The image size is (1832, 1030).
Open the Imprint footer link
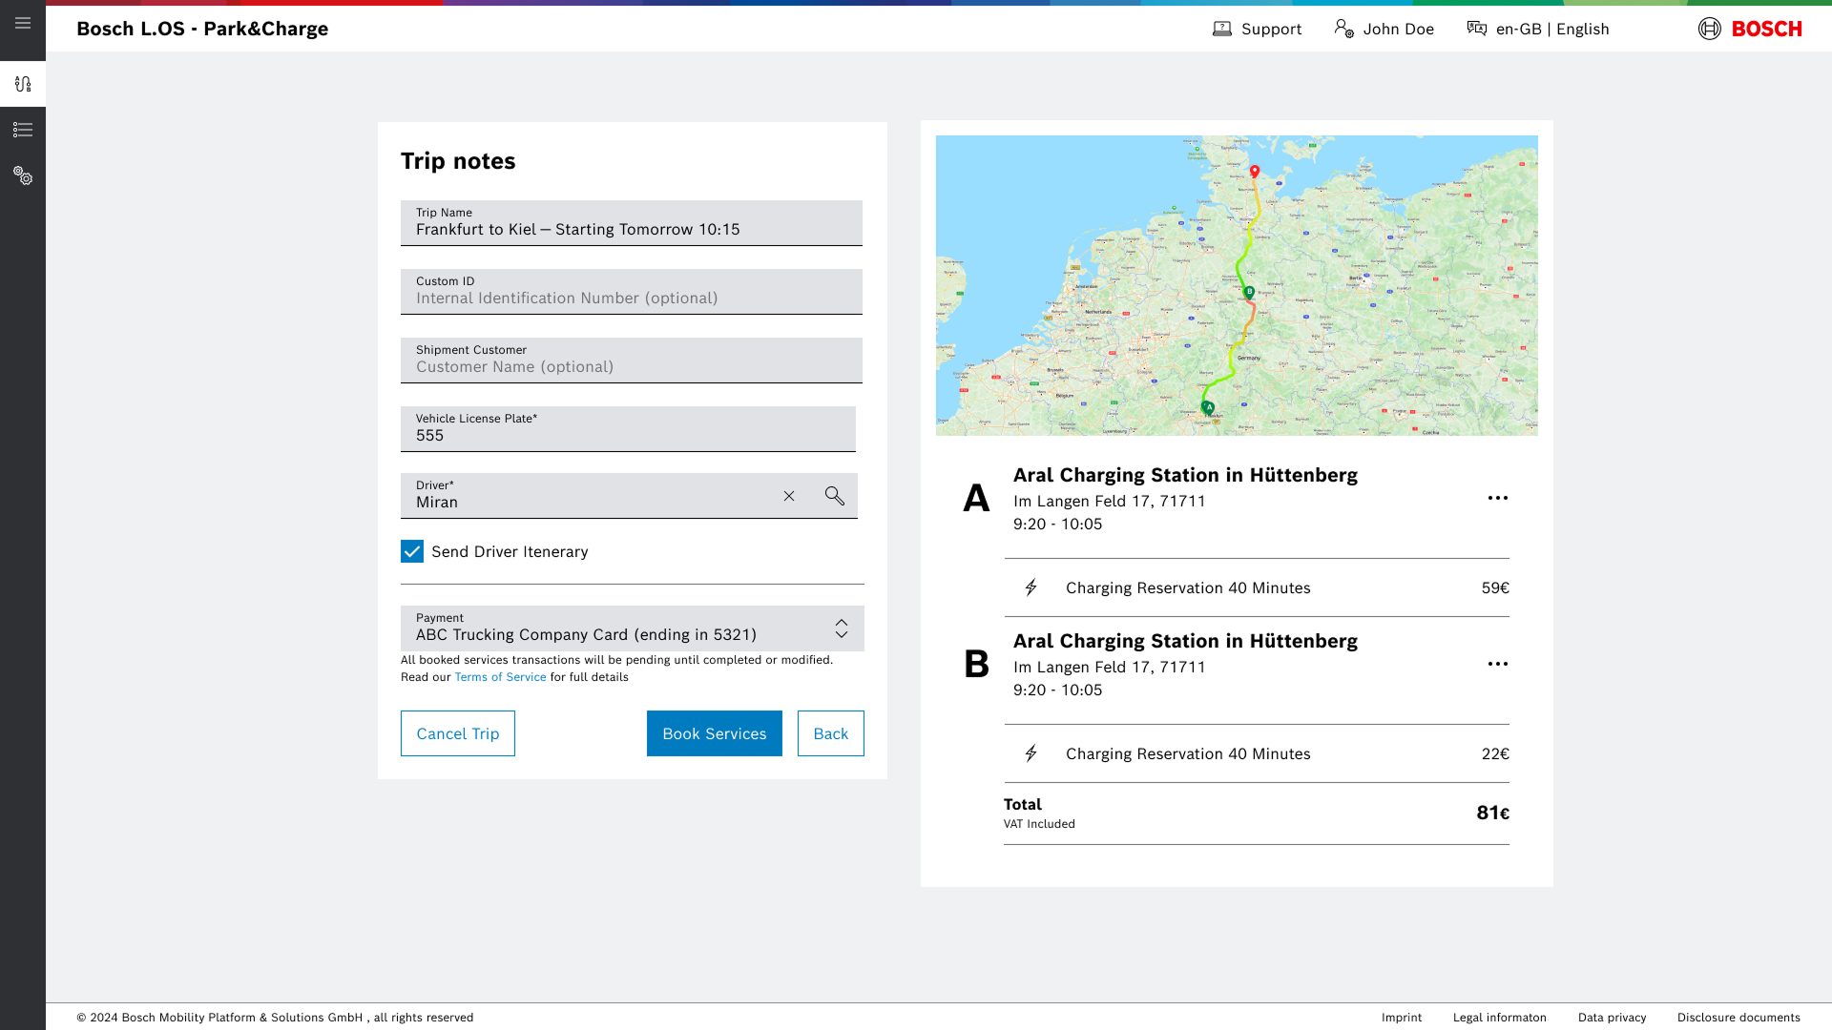click(x=1401, y=1018)
